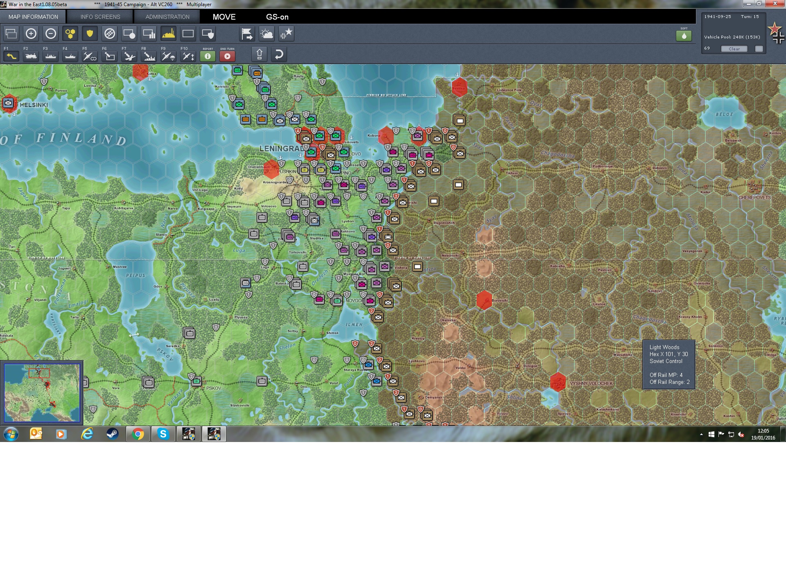Image resolution: width=786 pixels, height=566 pixels.
Task: Toggle the rectangle-with-shield overlay icon
Action: point(208,34)
